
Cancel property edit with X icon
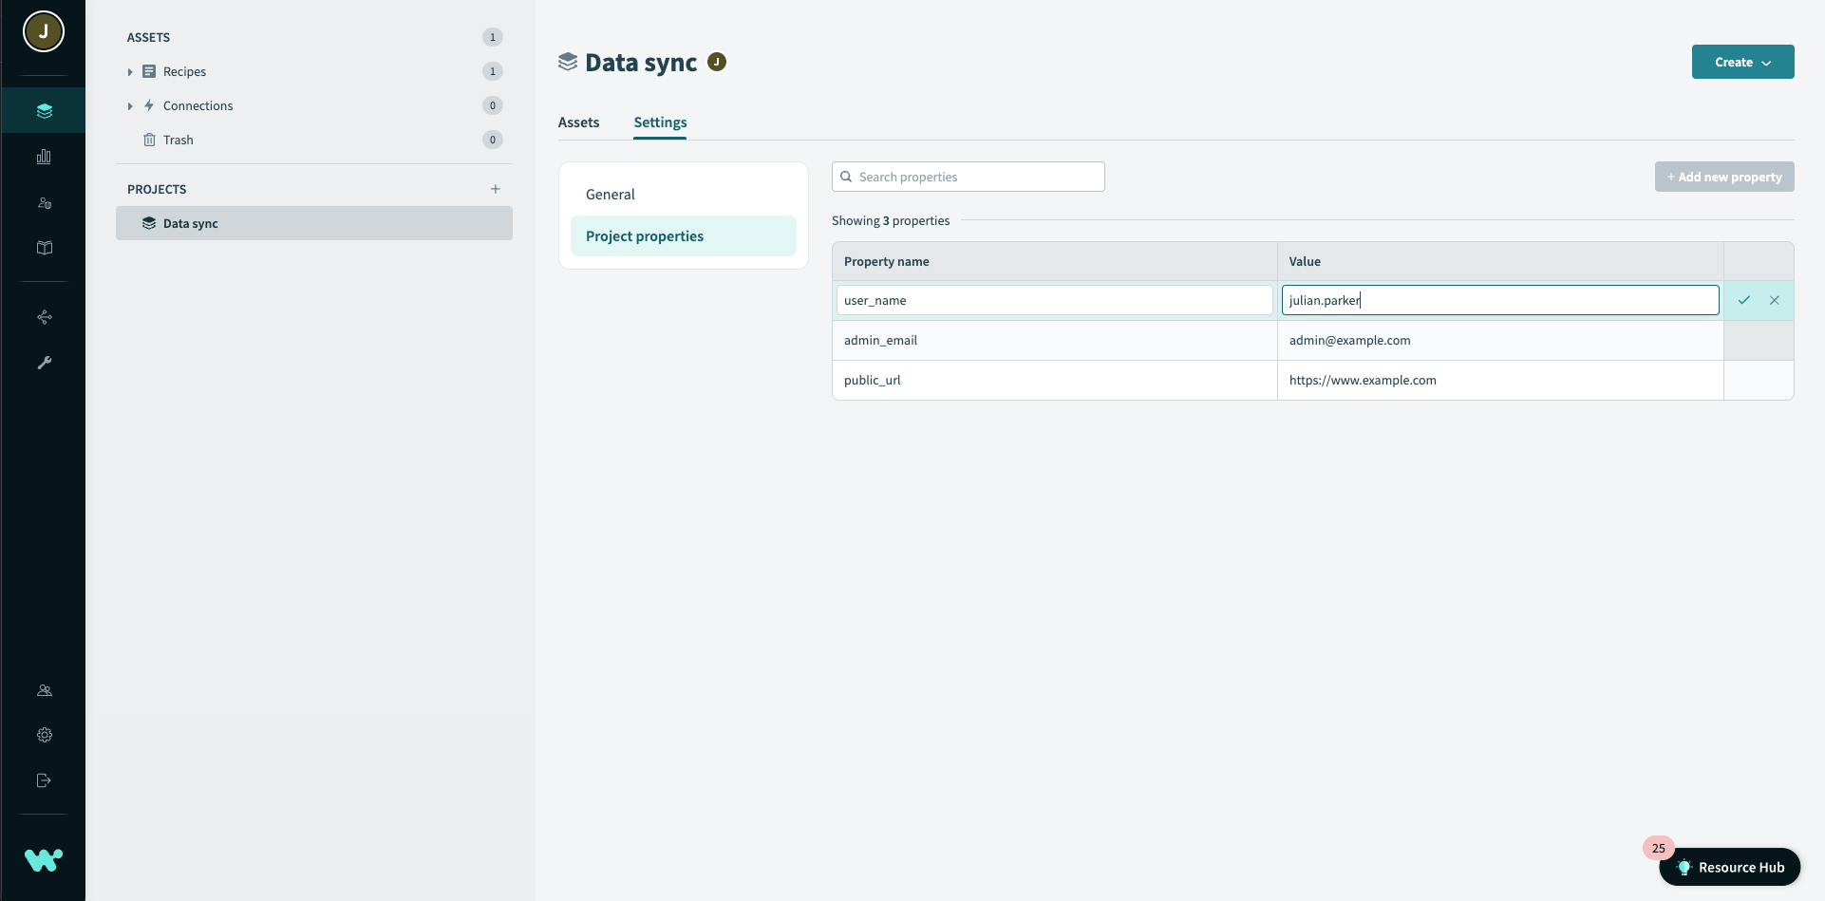[1774, 300]
